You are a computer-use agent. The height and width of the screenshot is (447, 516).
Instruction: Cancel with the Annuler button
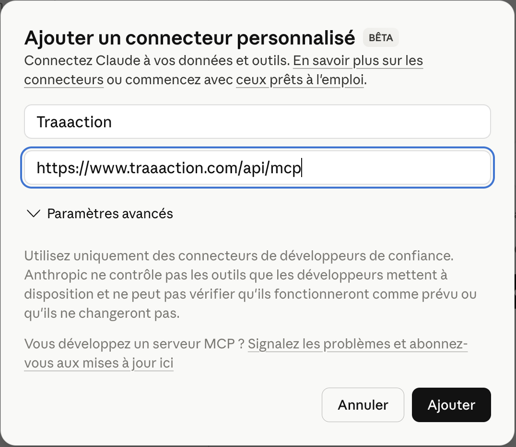[x=363, y=405]
